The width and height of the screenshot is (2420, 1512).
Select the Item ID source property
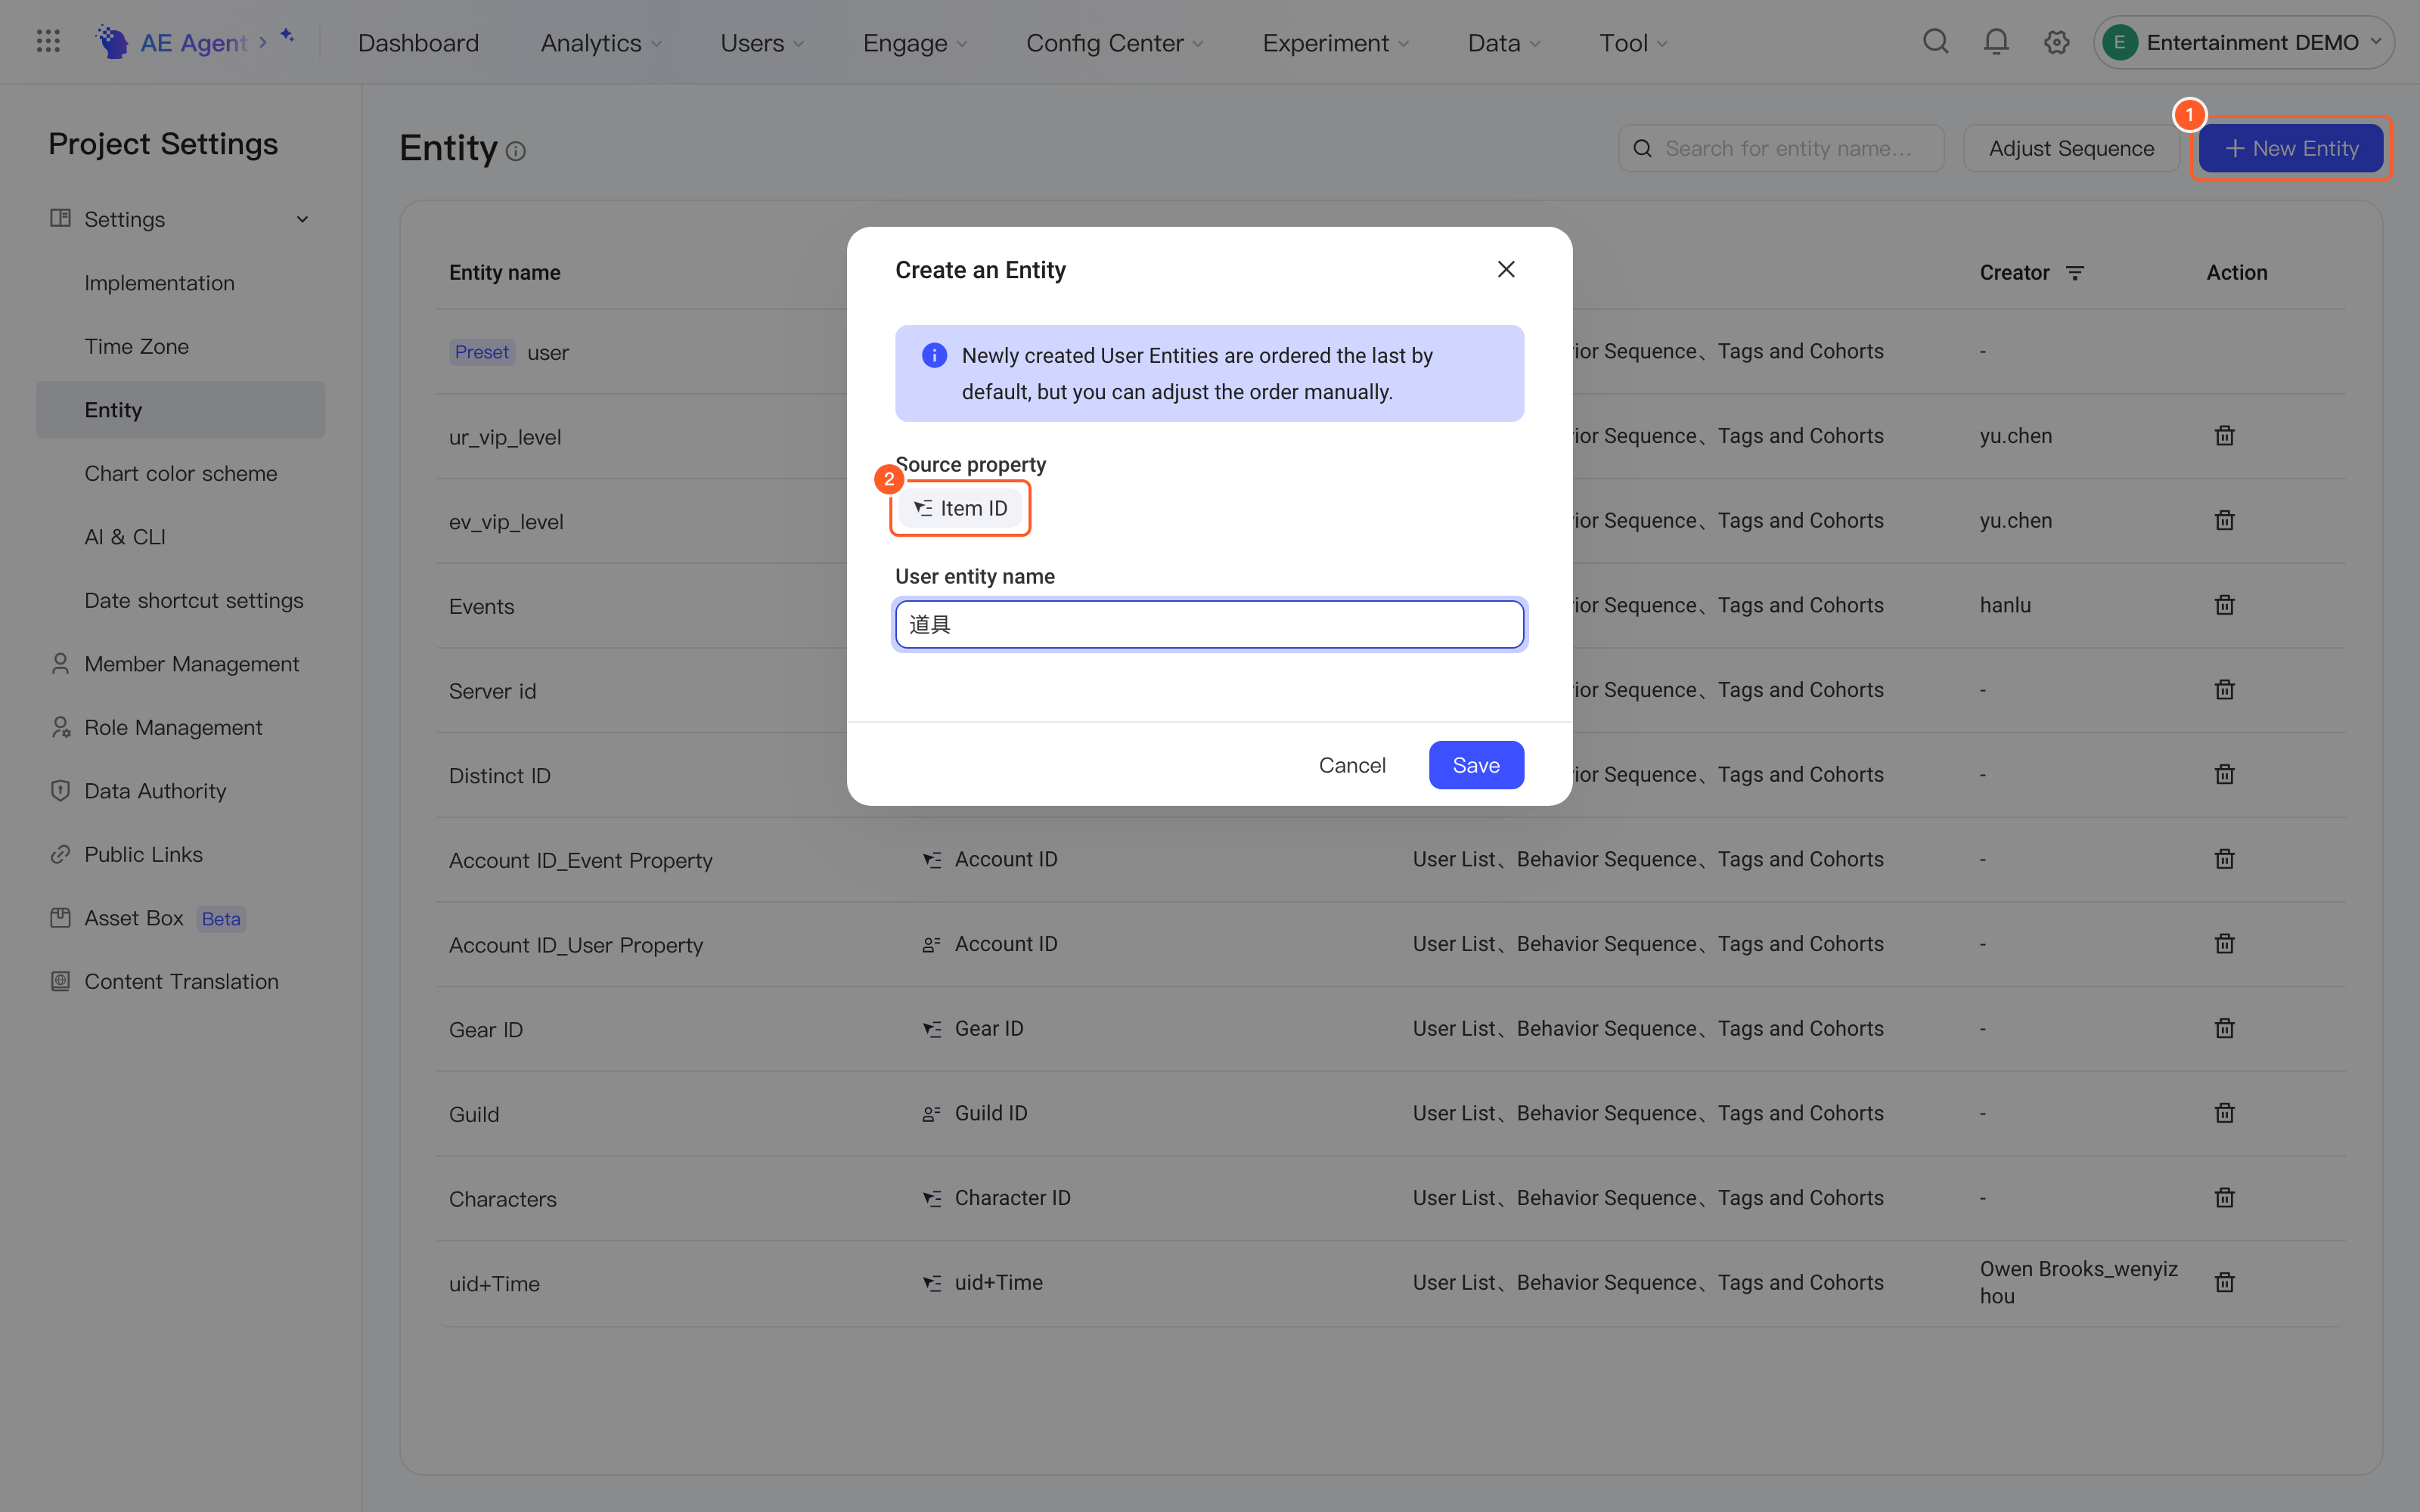(x=960, y=508)
